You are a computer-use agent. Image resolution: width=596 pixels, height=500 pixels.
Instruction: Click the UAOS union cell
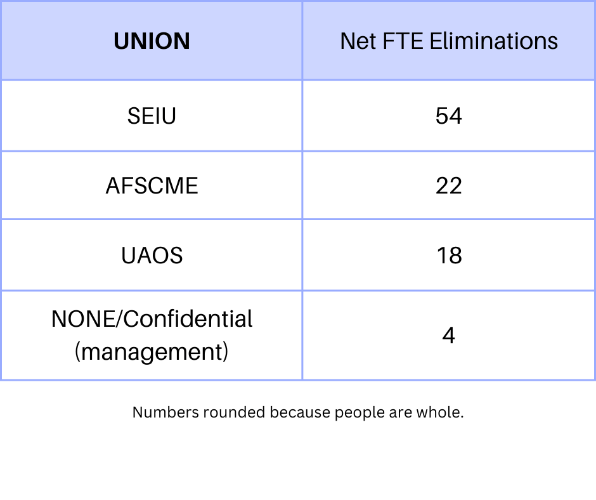[152, 256]
